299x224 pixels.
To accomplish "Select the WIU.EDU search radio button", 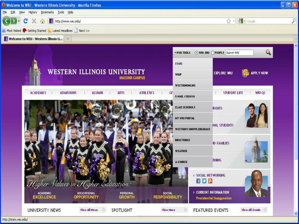I will pos(197,53).
